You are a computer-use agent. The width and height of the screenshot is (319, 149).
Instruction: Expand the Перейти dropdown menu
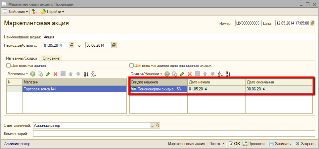tap(52, 12)
